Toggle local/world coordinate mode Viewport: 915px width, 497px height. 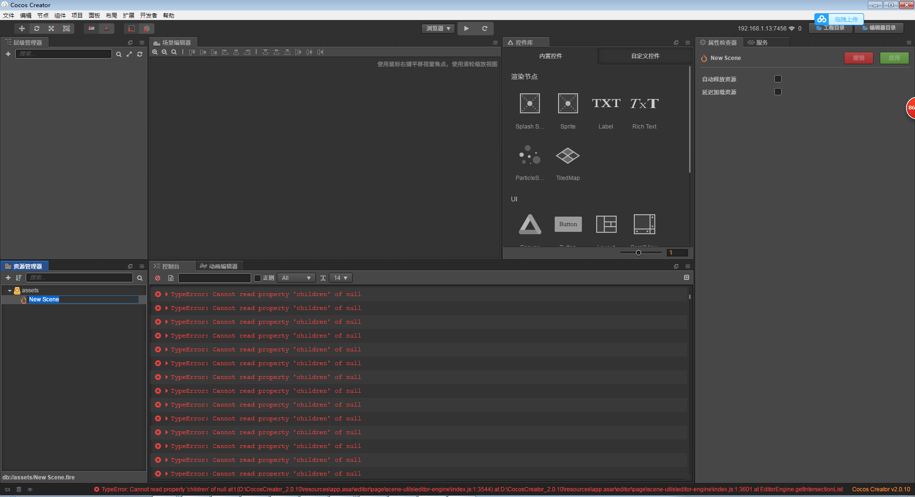pyautogui.click(x=107, y=29)
